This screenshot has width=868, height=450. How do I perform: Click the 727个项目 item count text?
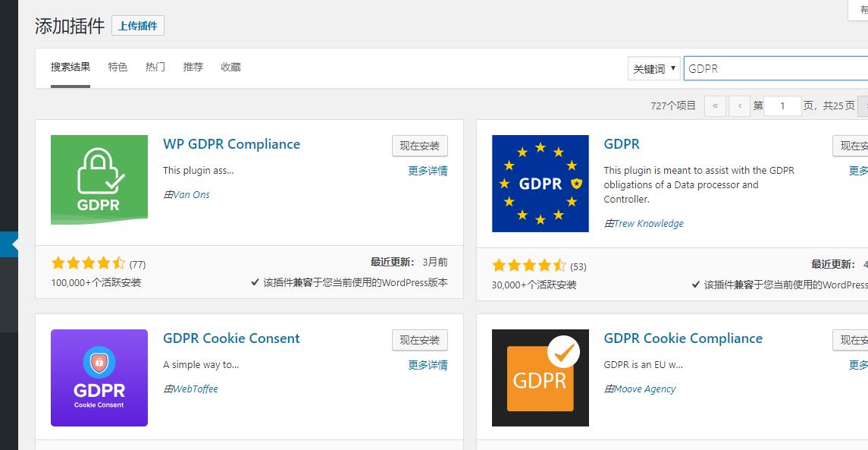(673, 105)
